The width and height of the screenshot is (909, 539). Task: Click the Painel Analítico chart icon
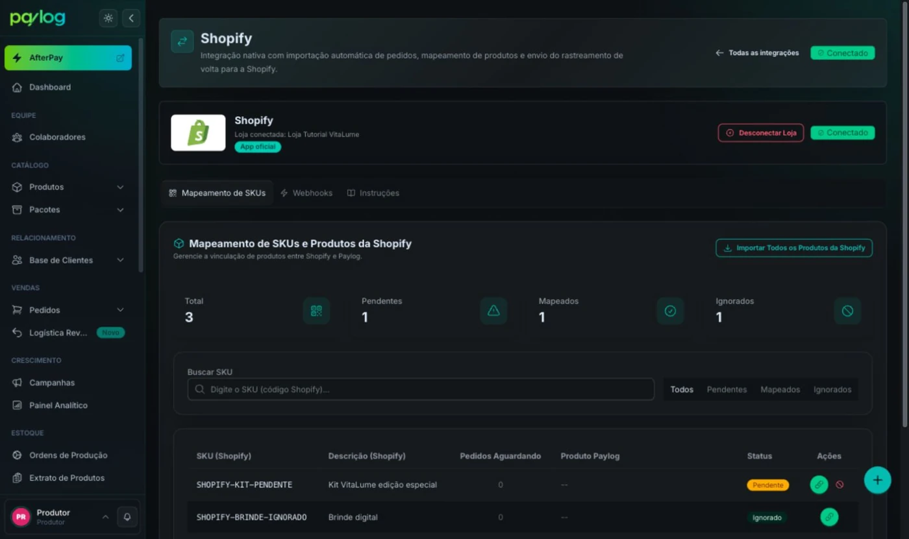[17, 405]
